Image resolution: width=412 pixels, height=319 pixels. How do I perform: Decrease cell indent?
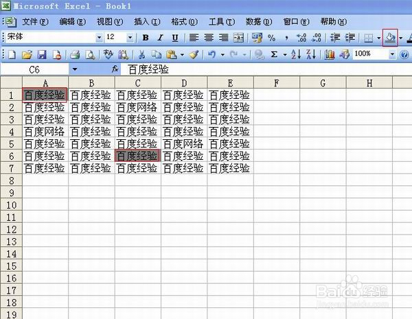click(x=335, y=38)
